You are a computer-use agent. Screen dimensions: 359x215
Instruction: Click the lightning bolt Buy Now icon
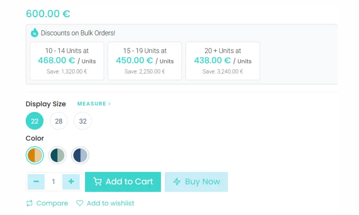point(177,182)
